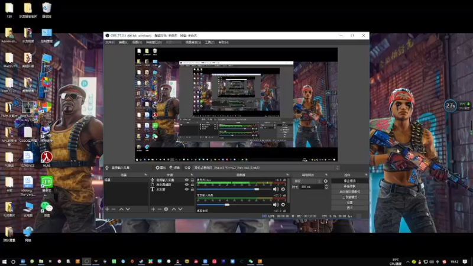Open the View menu in OBS
This screenshot has width=473, height=266.
coord(137,42)
